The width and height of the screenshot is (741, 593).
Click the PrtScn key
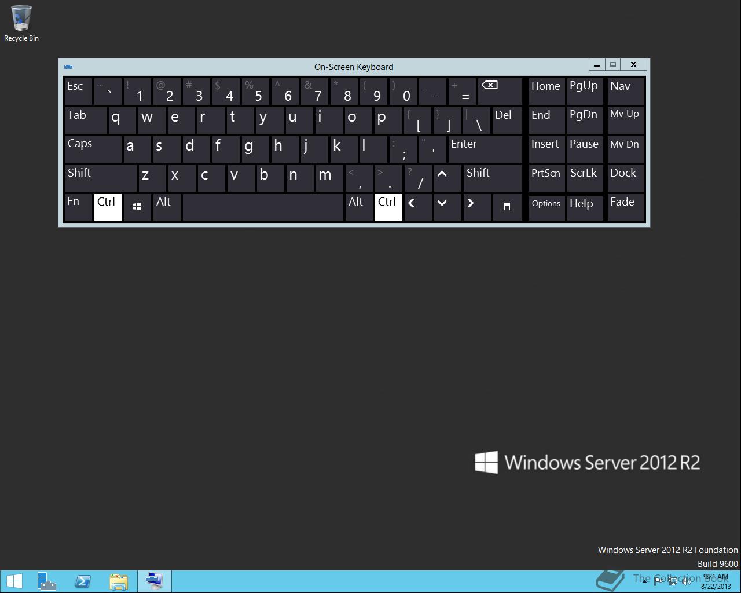click(x=546, y=178)
